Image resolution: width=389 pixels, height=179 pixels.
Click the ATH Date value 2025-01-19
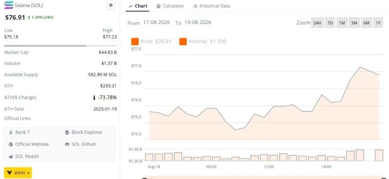coord(105,109)
